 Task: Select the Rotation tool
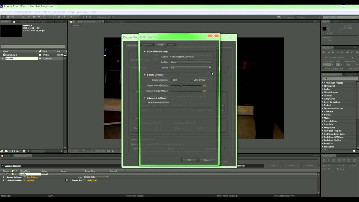click(x=19, y=17)
